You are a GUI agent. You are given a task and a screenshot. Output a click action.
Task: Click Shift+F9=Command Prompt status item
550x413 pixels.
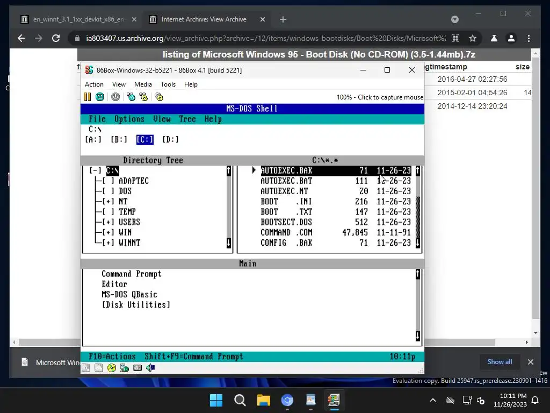click(194, 357)
